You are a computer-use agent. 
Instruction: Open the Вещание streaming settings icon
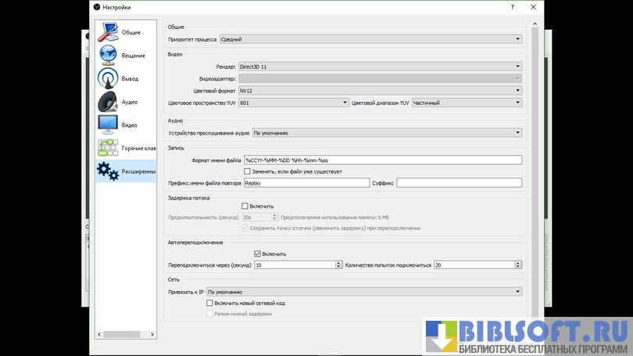tap(108, 56)
